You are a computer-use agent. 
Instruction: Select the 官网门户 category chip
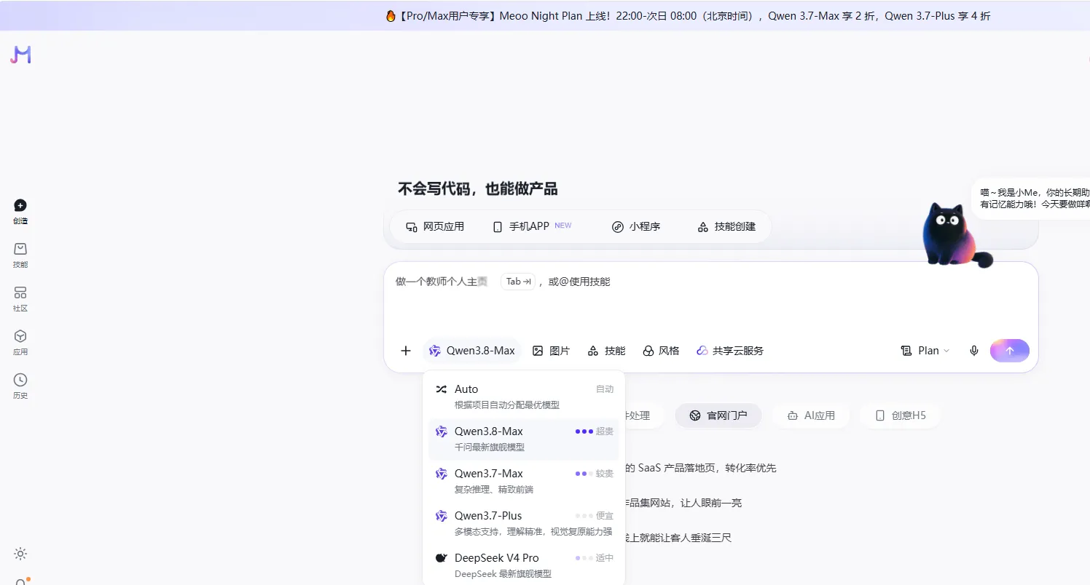(718, 415)
